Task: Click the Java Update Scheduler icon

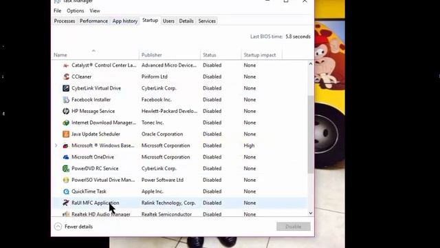Action: 66,134
